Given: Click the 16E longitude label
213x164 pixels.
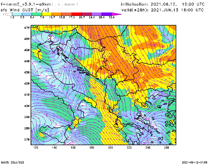Looking at the screenshot, I should pyautogui.click(x=73, y=148).
